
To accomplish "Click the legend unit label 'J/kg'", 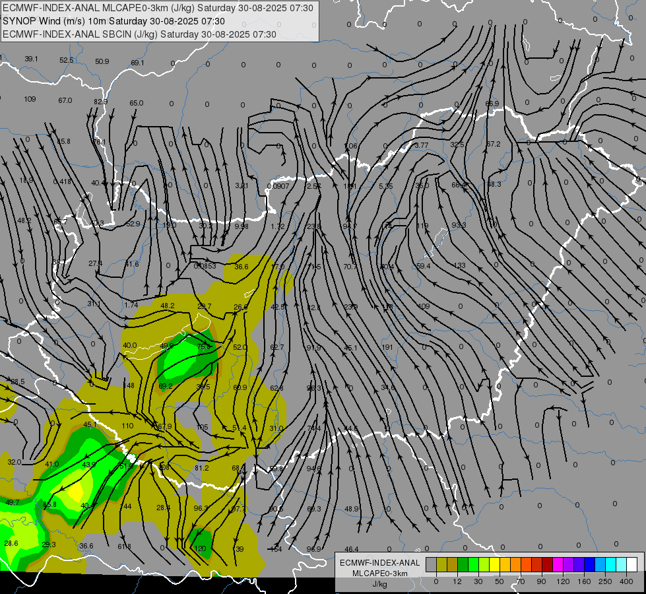I will click(380, 584).
